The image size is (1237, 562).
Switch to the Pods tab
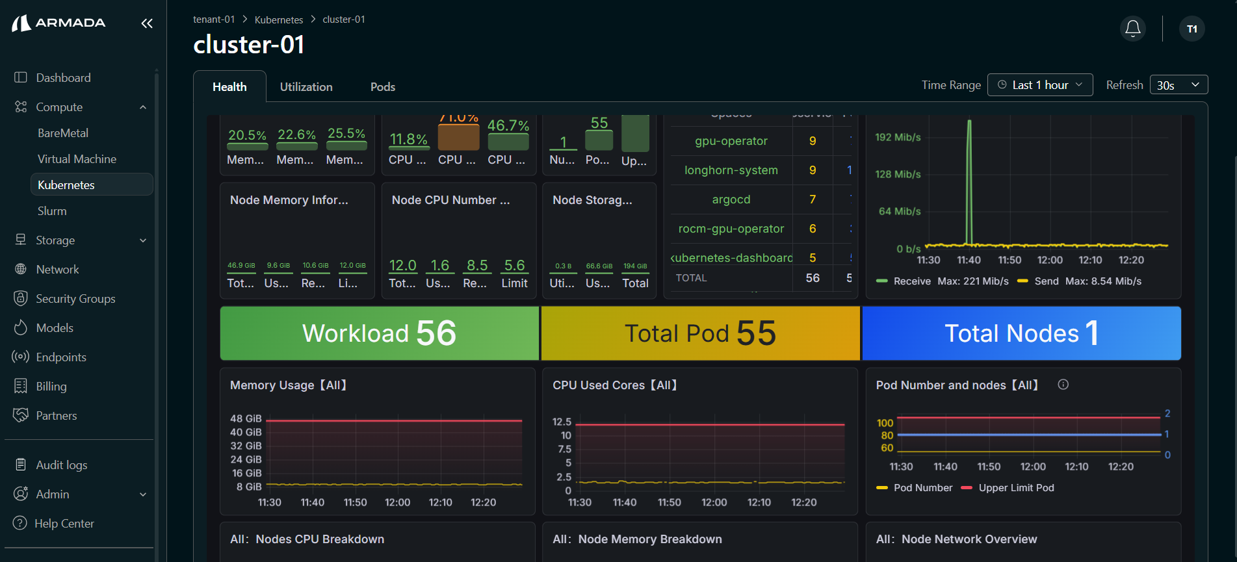[383, 87]
